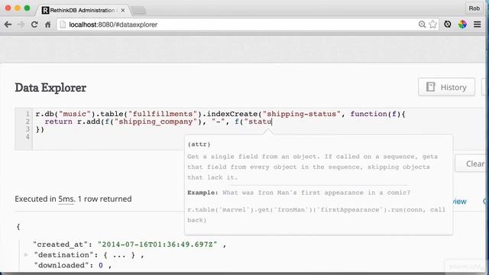
Task: Click the colorful pinwheel extension icon
Action: click(462, 24)
